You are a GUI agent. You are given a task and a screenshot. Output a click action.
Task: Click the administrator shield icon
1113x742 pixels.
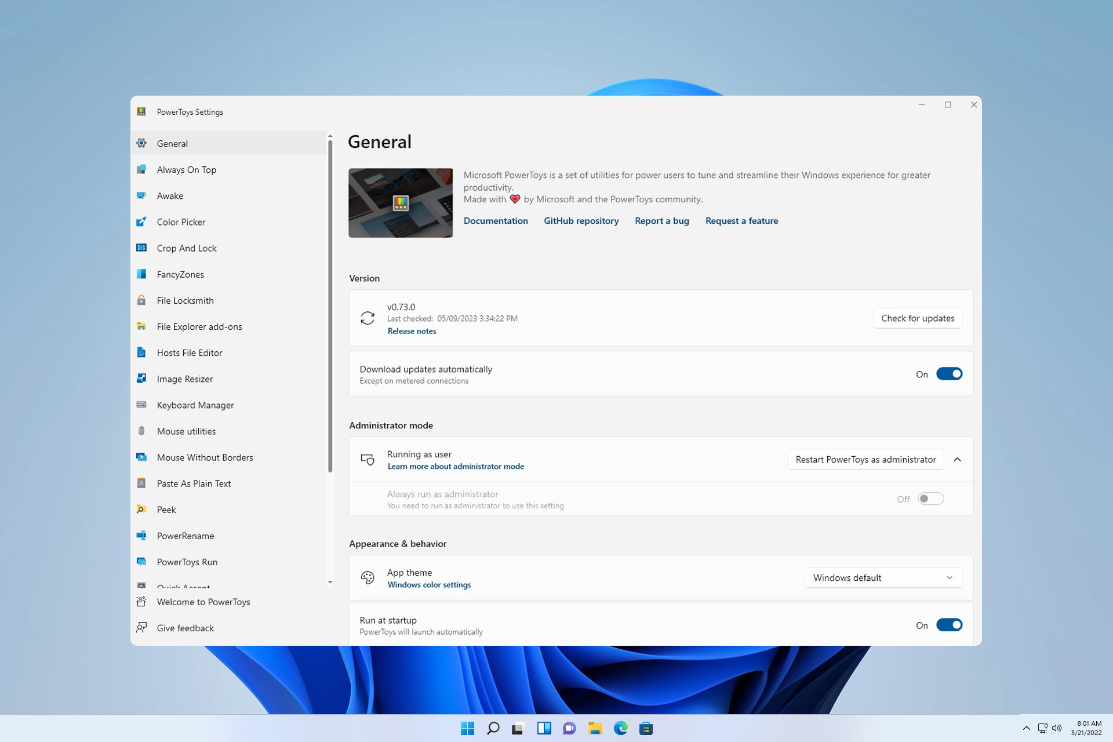[368, 460]
